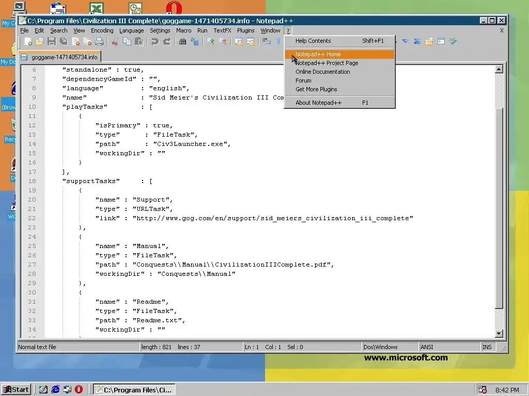Click Dos\Windows in the status bar
The width and height of the screenshot is (529, 396).
(390, 347)
